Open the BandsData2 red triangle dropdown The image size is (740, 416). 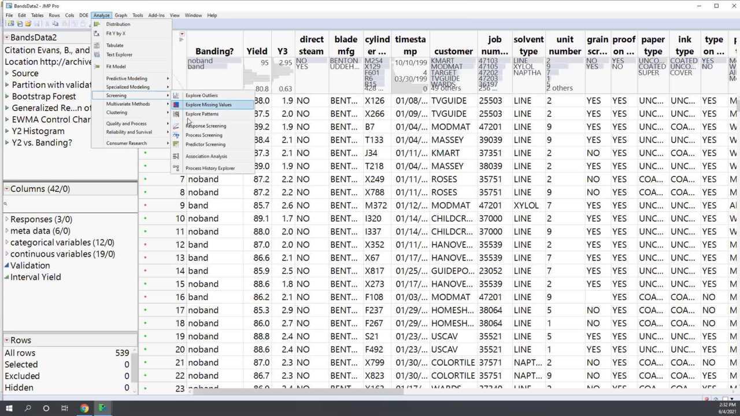7,38
